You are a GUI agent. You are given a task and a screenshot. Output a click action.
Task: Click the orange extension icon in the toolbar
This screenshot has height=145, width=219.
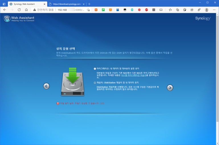(96, 10)
